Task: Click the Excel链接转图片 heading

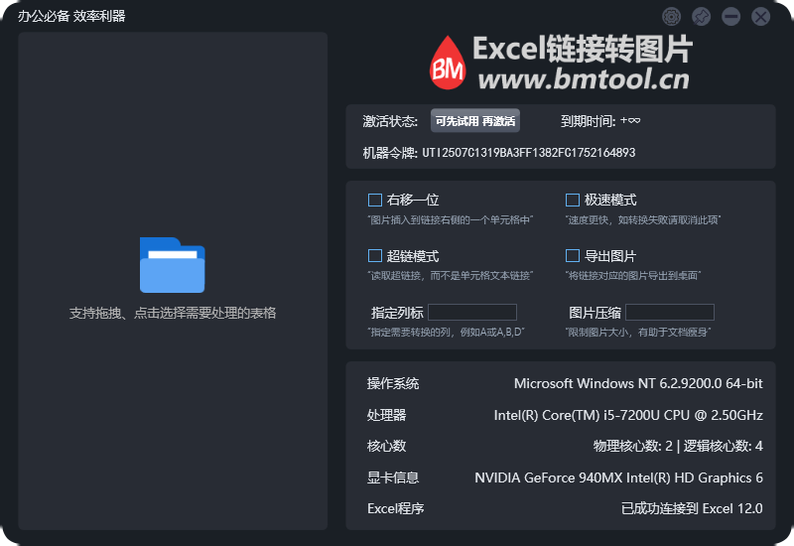Action: click(x=583, y=49)
